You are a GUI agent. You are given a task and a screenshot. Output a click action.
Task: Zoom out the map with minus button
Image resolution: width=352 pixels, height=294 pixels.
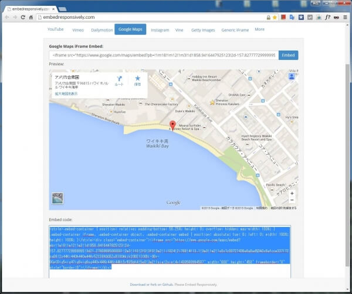(x=292, y=201)
